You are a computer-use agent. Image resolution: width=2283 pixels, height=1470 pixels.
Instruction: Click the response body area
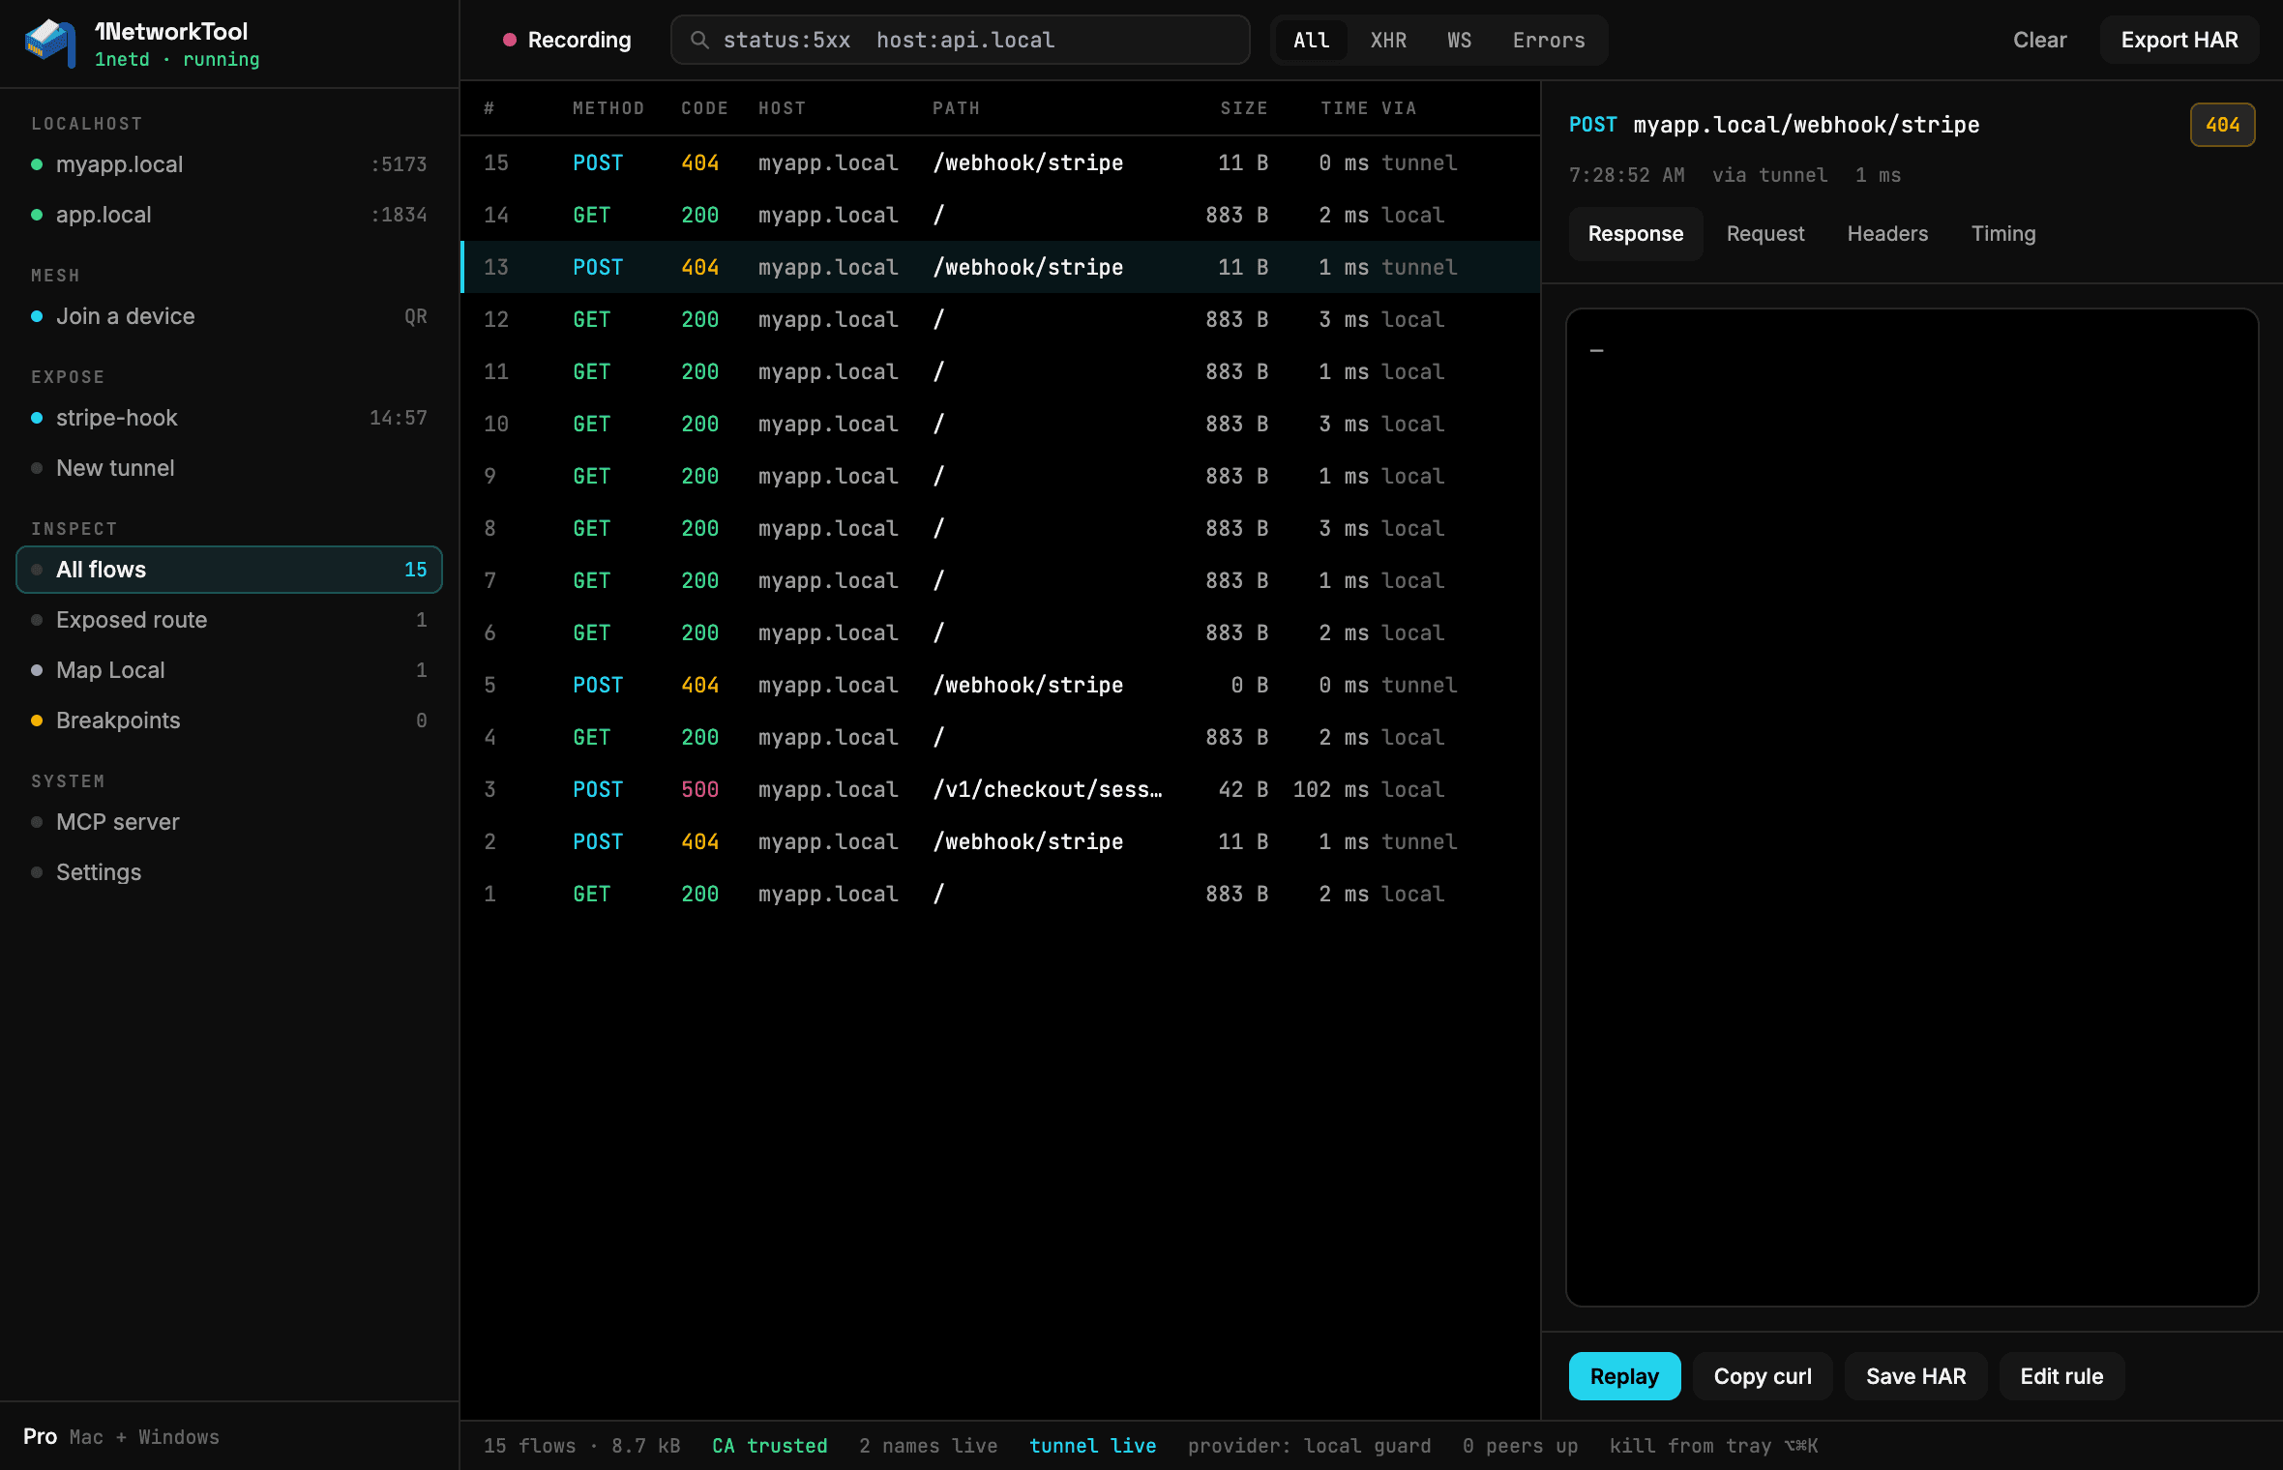tap(1912, 808)
